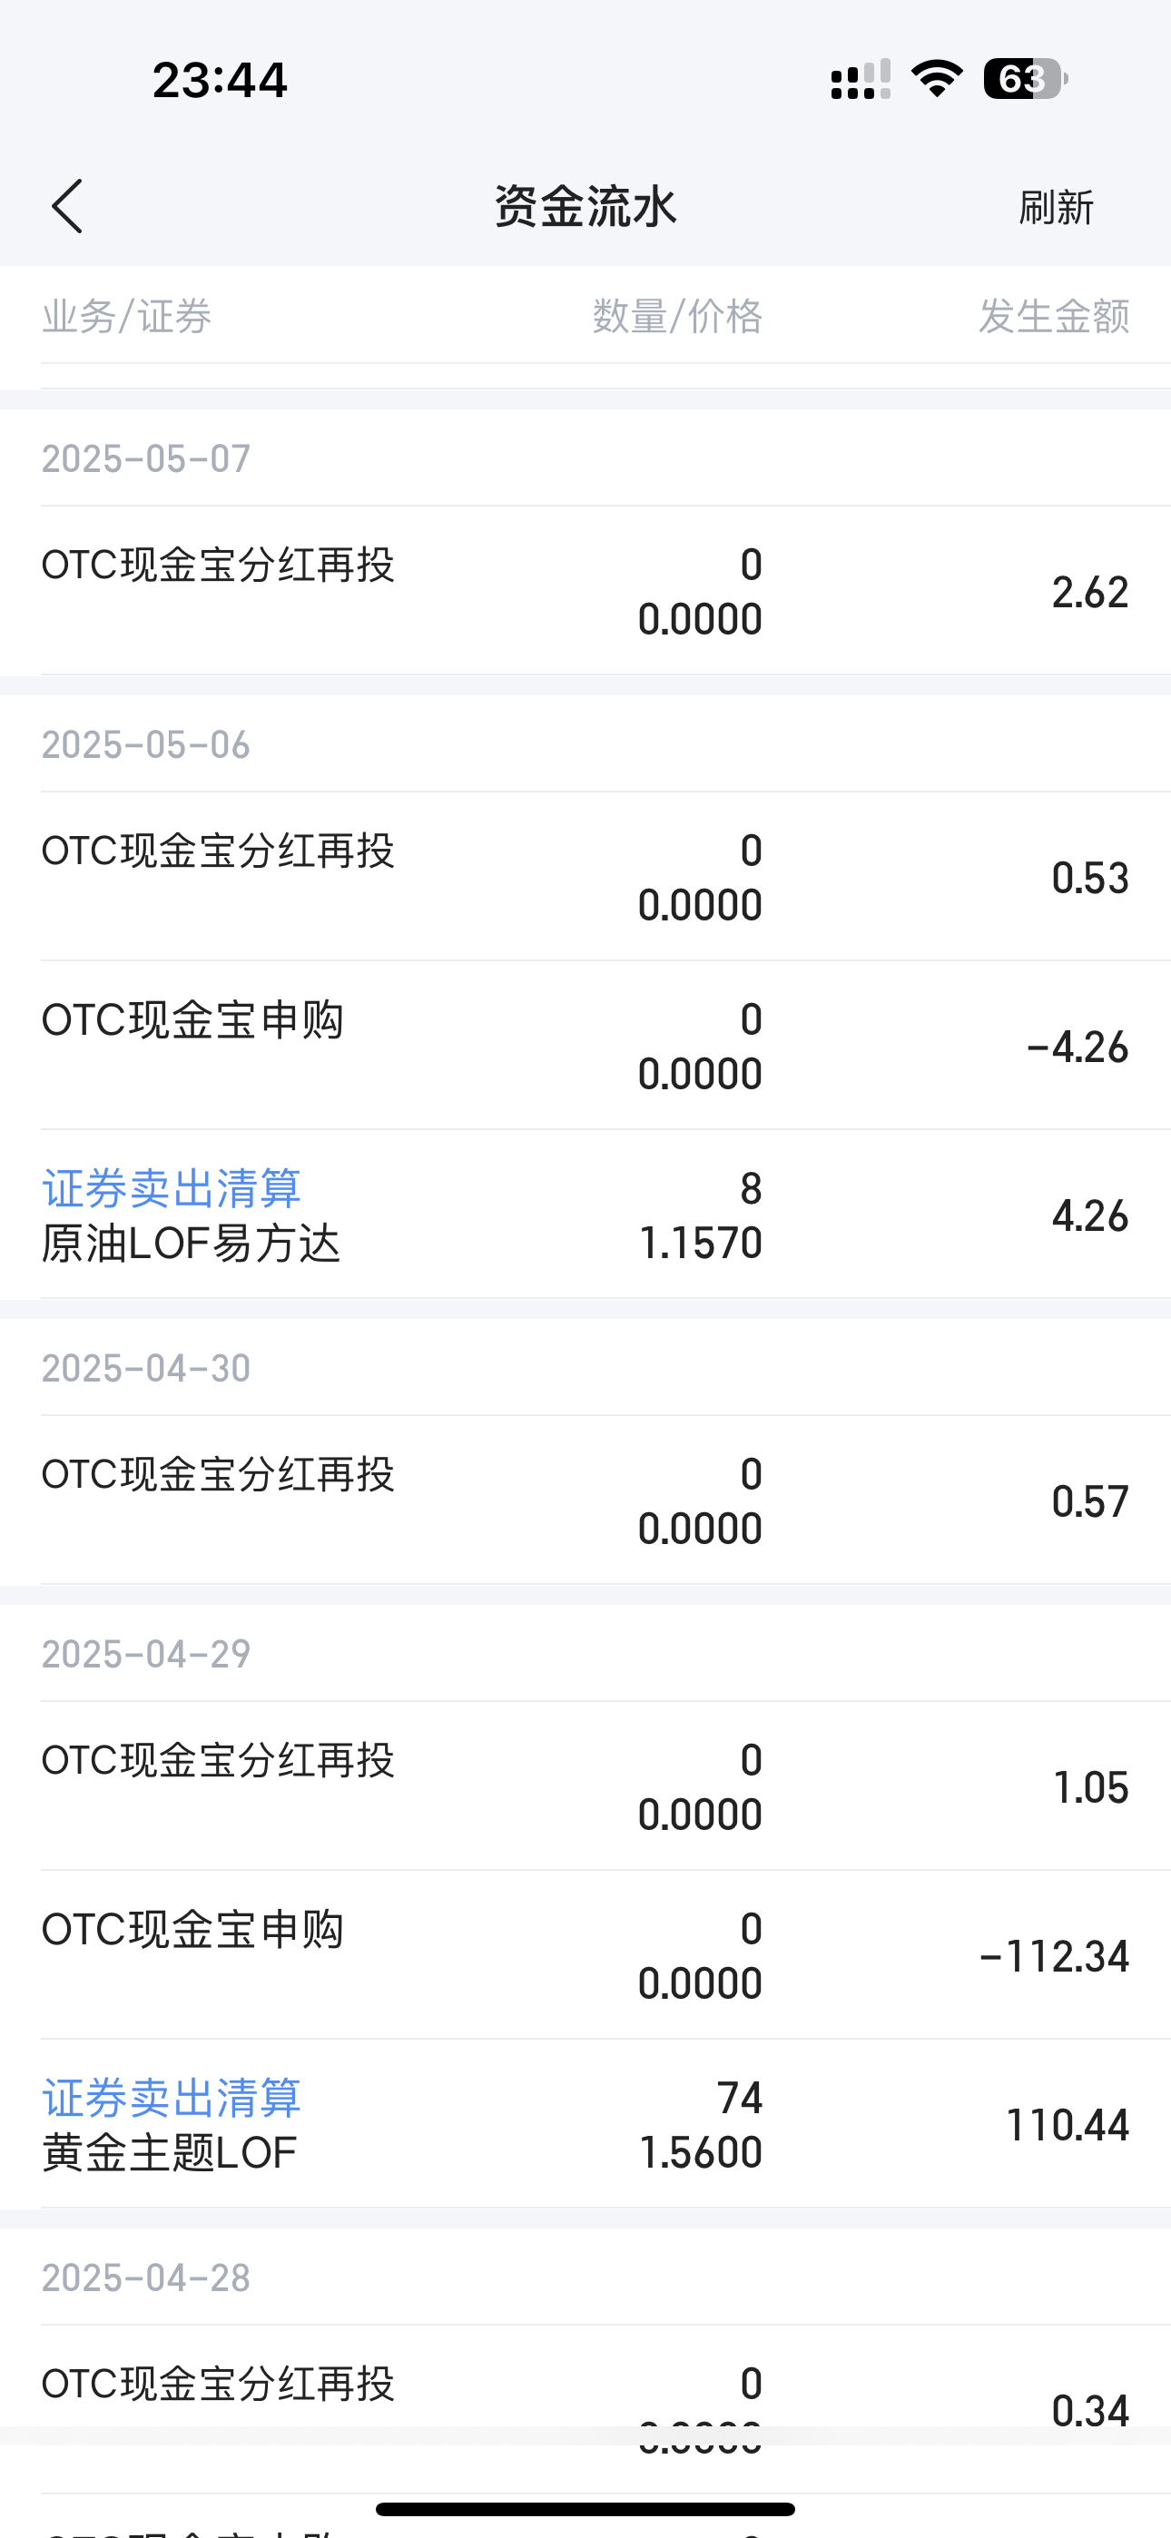Tap the 资金流水 page title

tap(585, 207)
